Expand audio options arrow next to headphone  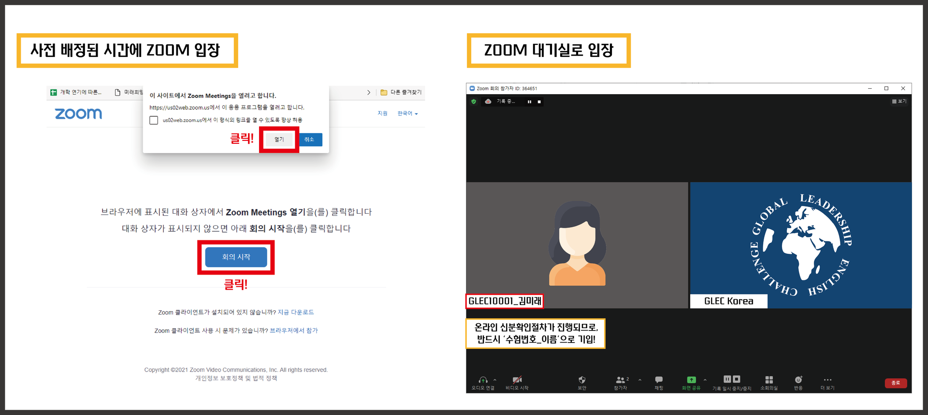[495, 380]
